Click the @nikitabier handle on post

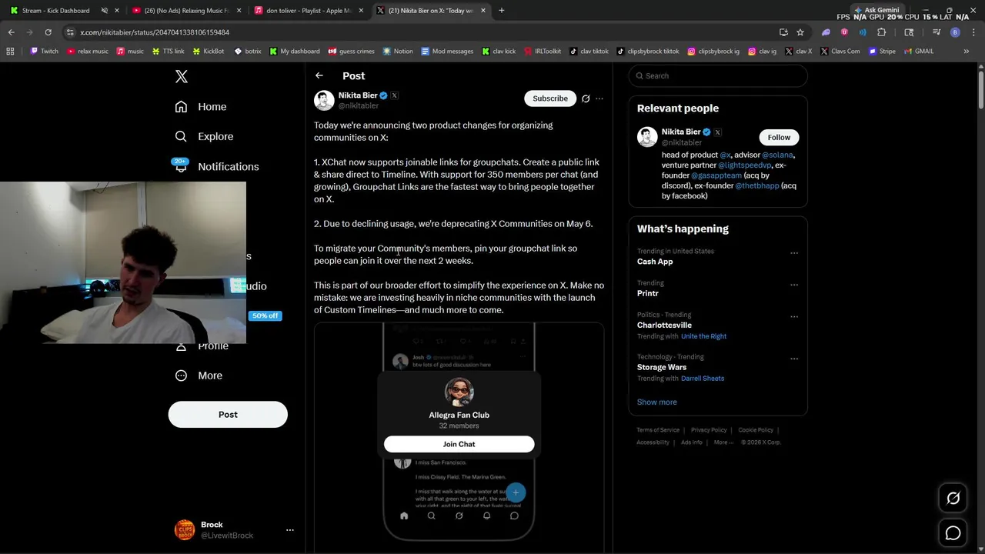[359, 105]
